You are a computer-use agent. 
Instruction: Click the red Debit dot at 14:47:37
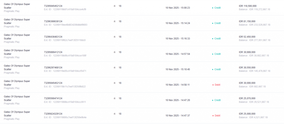(x=213, y=116)
